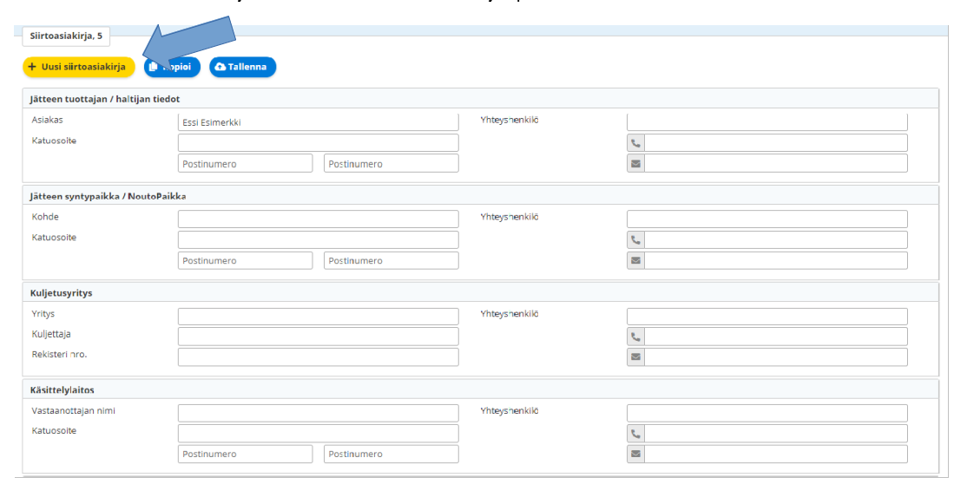Focus Yhteyshenkilö field in Jätteen syntypaikka section
The height and width of the screenshot is (484, 954).
(x=767, y=219)
